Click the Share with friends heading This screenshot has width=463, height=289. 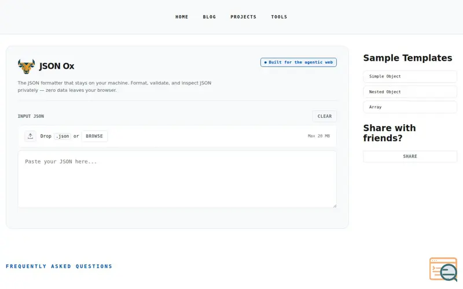tap(389, 133)
